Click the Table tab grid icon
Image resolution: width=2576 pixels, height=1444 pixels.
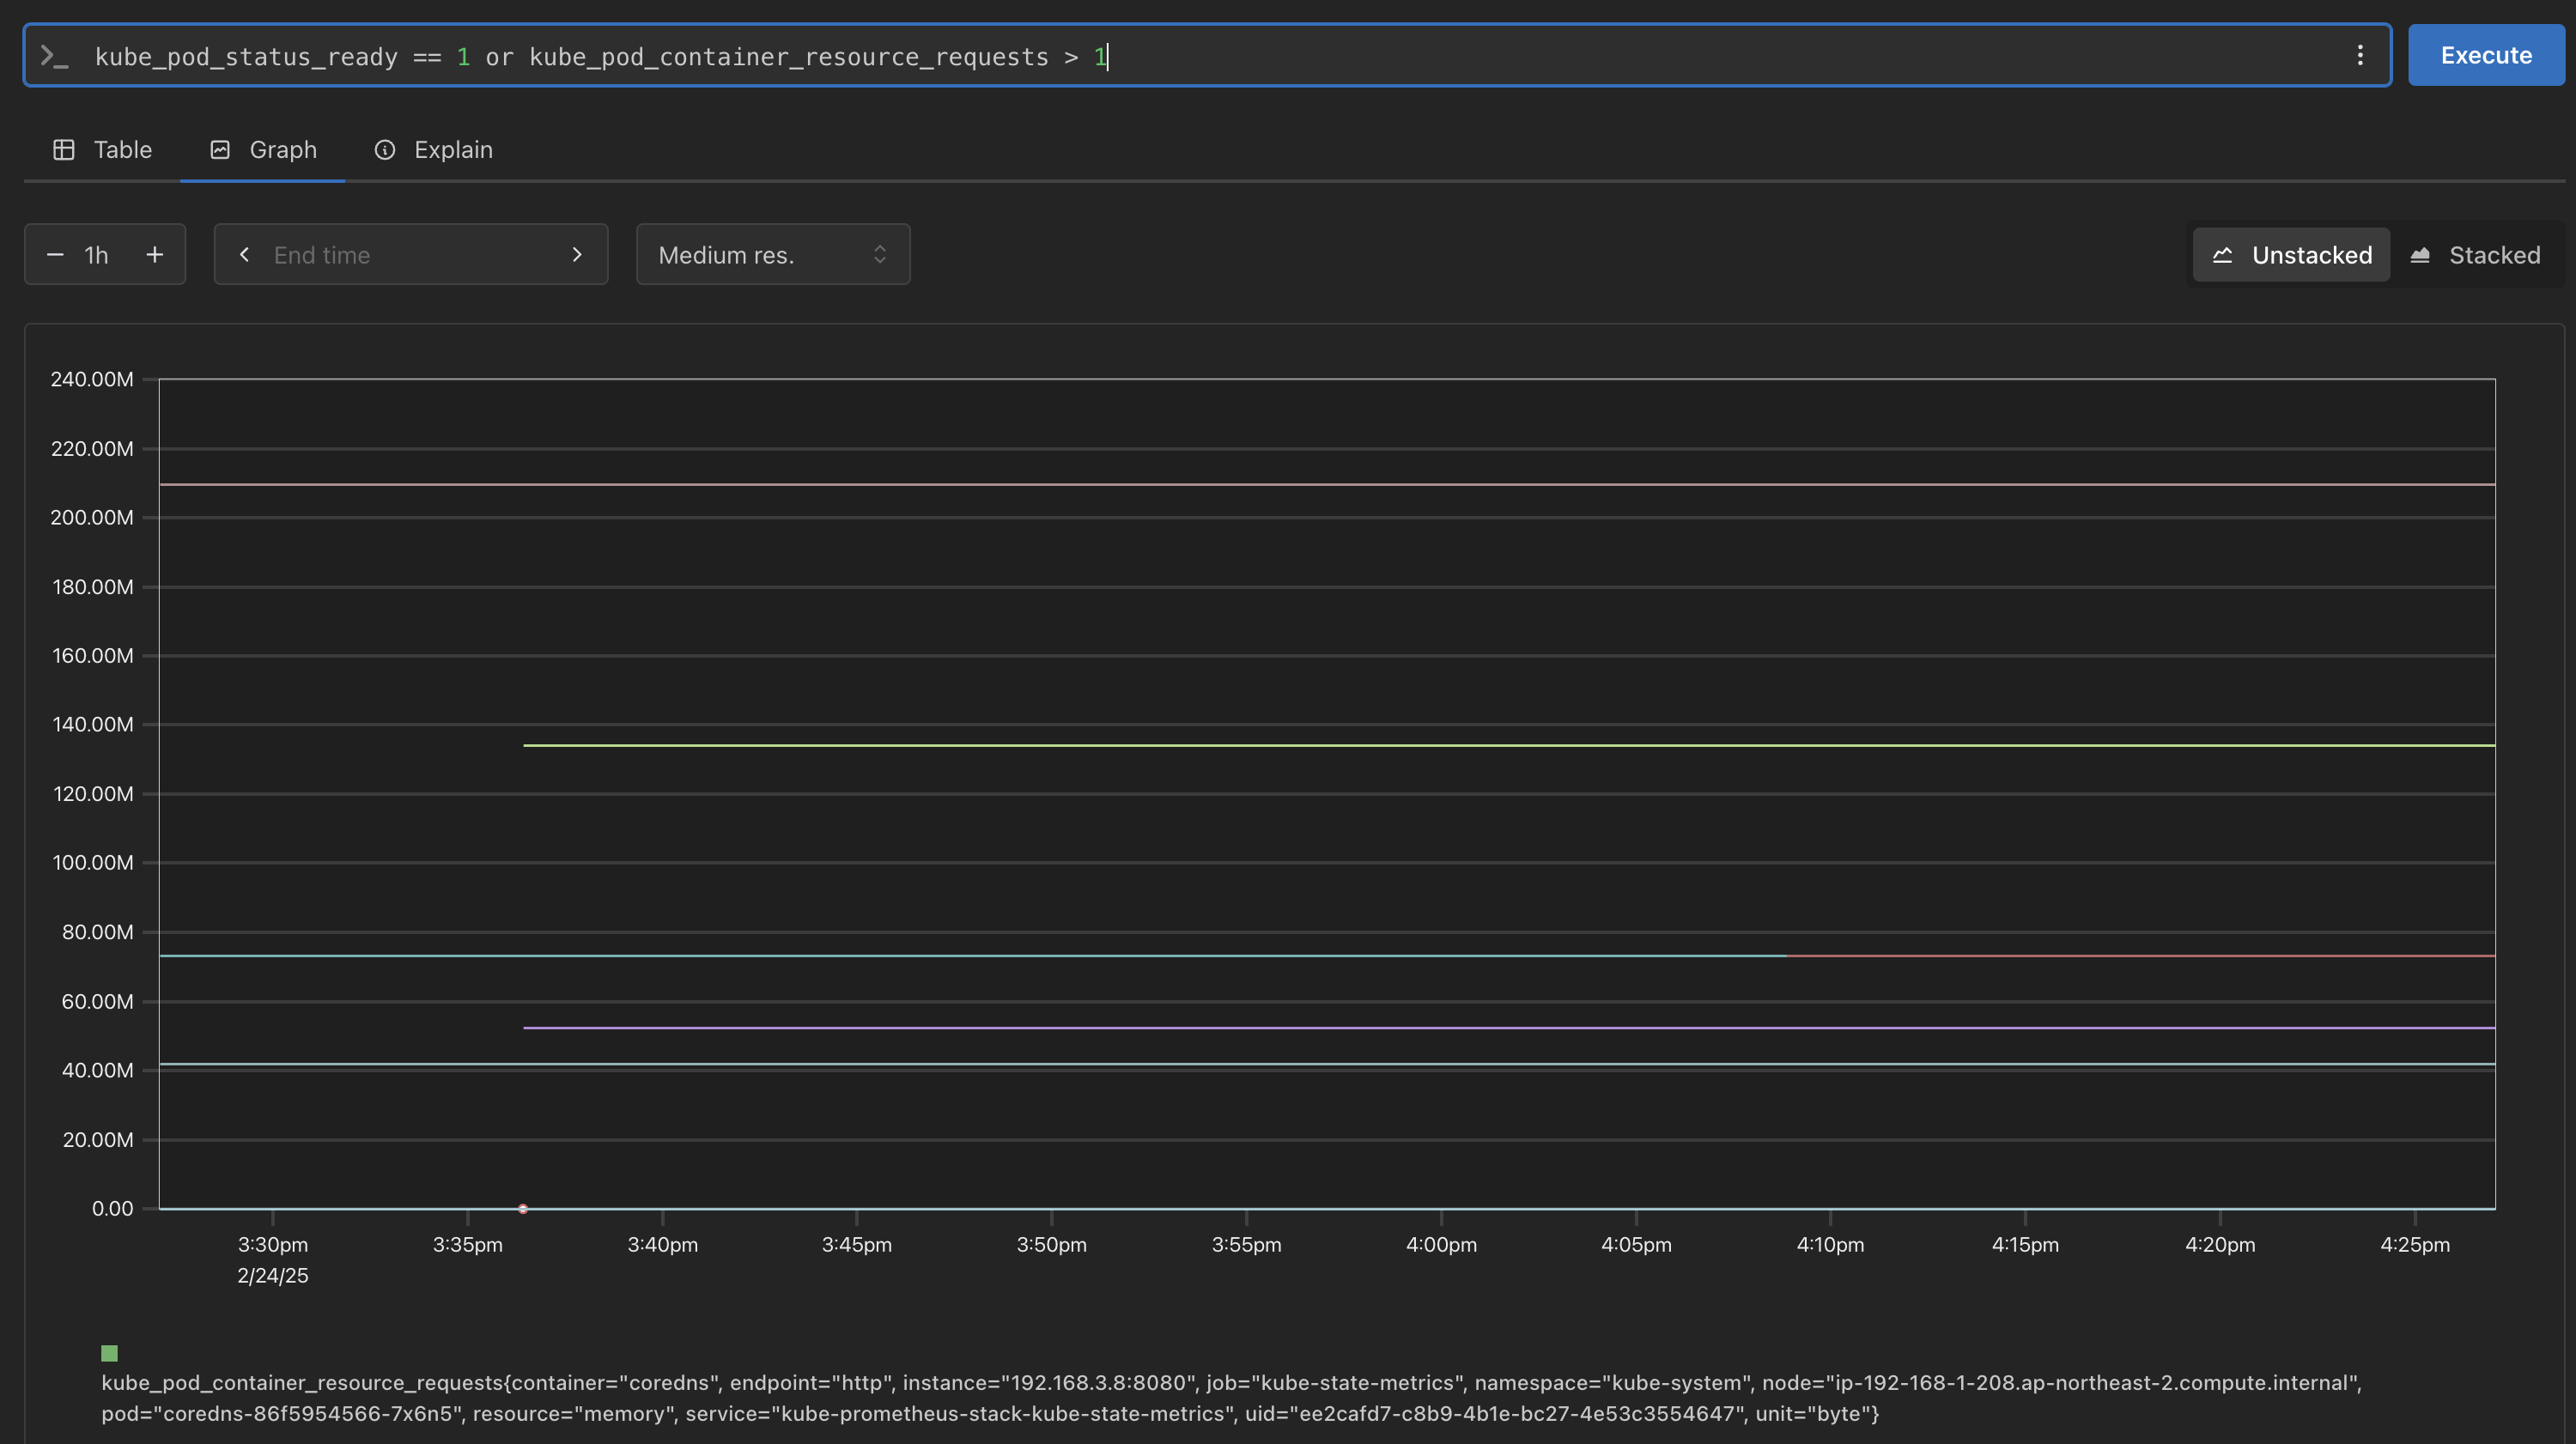coord(64,150)
